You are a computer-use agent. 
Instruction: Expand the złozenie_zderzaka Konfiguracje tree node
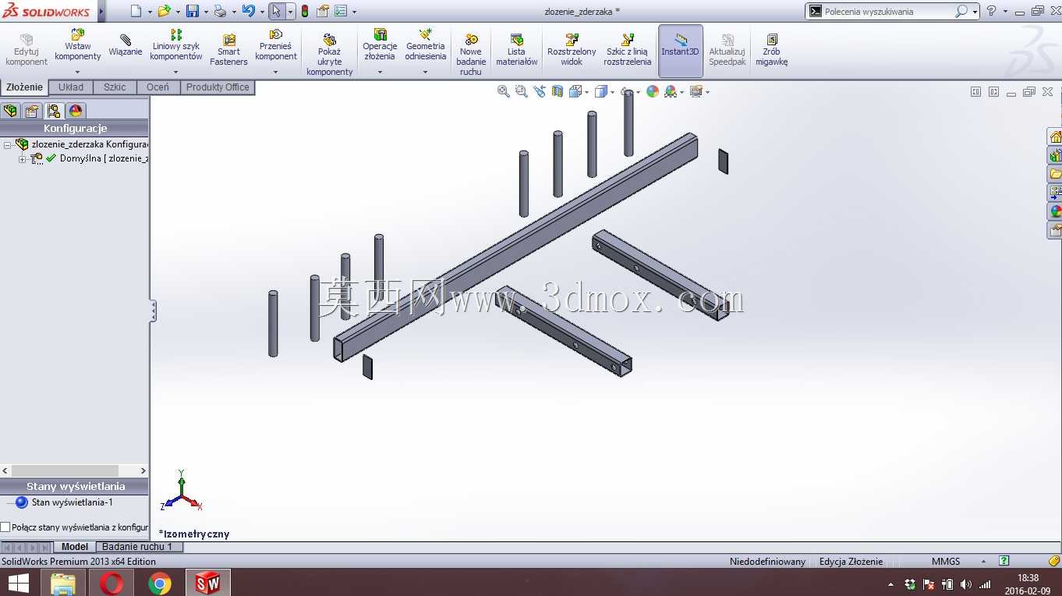click(x=7, y=144)
